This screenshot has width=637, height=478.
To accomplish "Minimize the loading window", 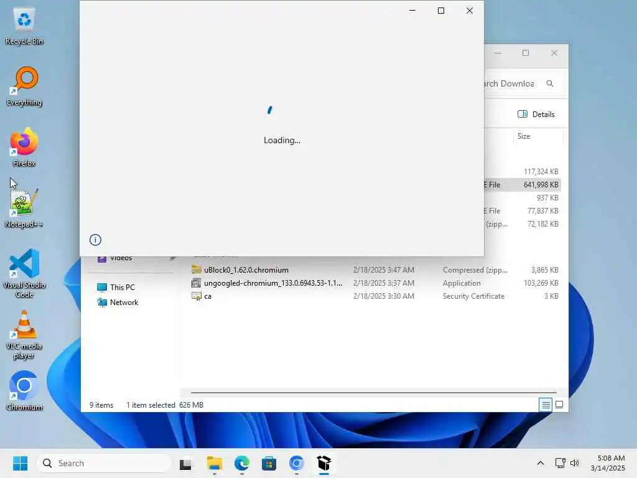I will (x=412, y=11).
